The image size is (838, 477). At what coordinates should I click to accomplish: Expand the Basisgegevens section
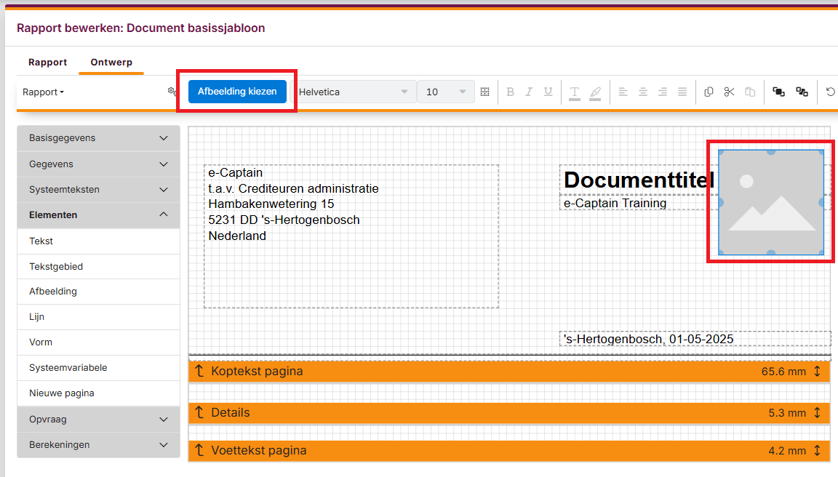click(x=98, y=138)
